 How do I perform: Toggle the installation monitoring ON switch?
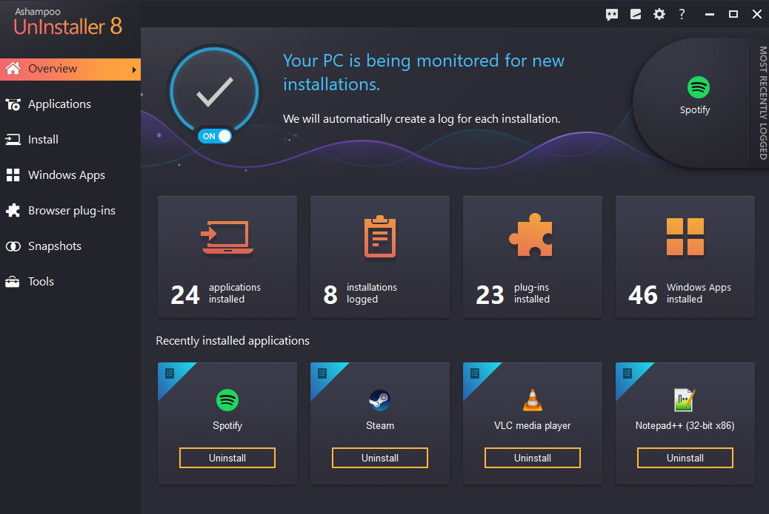tap(215, 136)
